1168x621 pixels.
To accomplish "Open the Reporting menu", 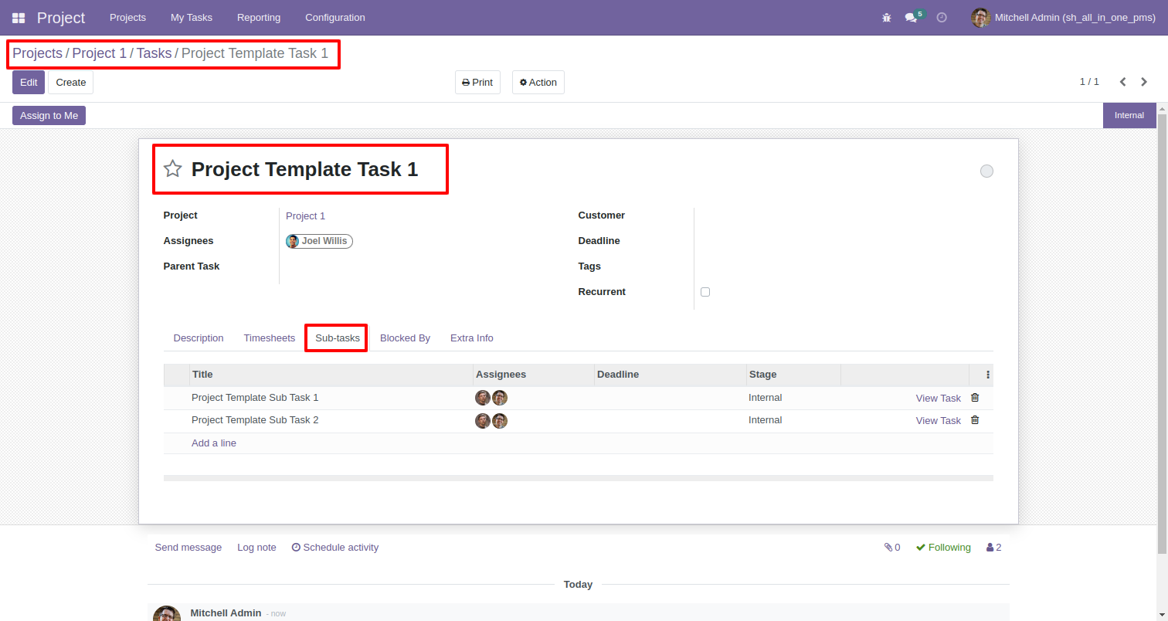I will tap(259, 17).
